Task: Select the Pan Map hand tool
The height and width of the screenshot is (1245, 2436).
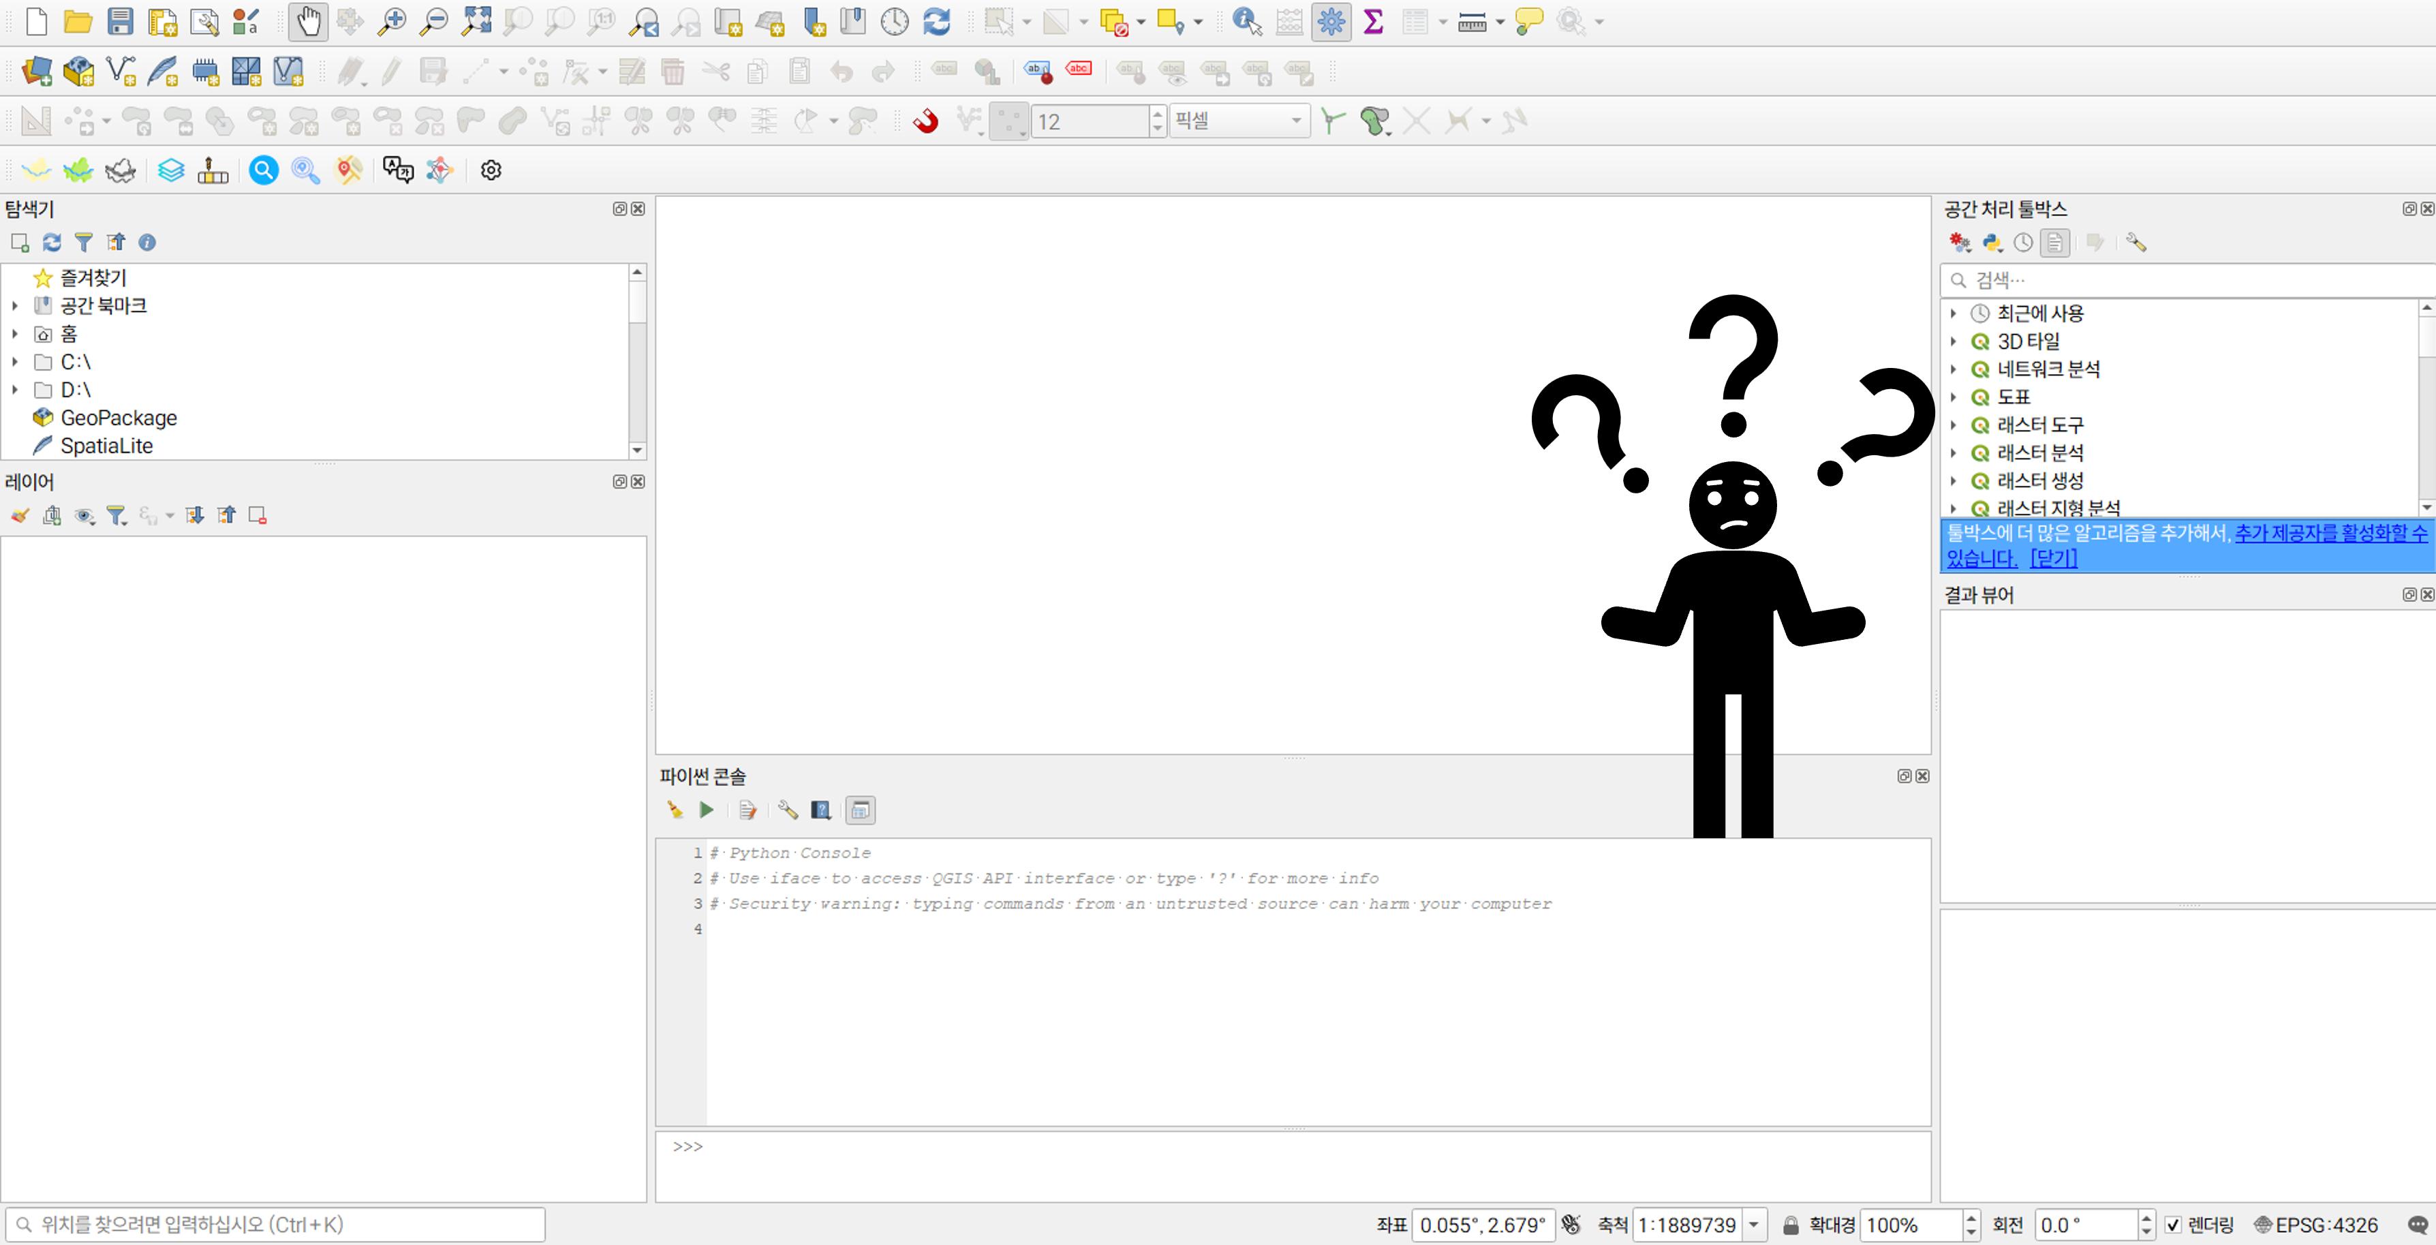Action: point(308,22)
